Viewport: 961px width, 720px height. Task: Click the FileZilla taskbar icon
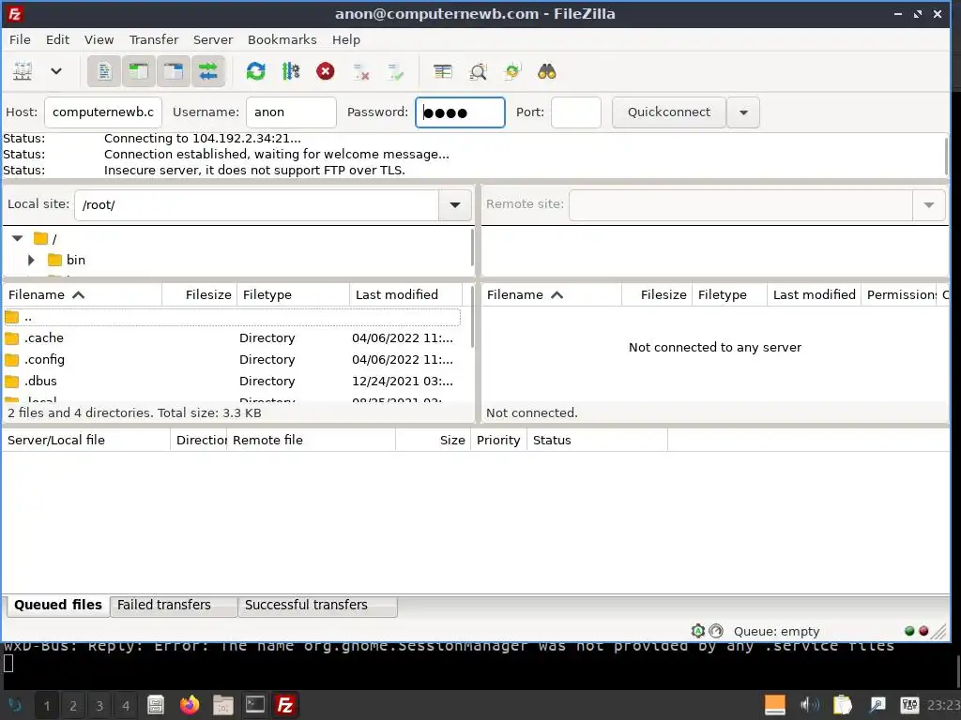[x=285, y=705]
